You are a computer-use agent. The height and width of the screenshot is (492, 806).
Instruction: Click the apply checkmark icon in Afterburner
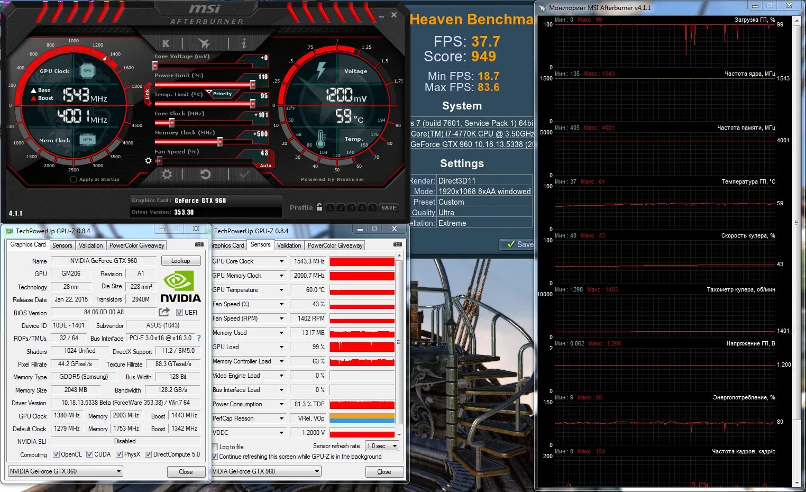tap(244, 174)
